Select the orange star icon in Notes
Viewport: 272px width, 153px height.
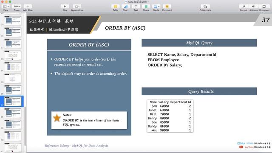(x=57, y=118)
